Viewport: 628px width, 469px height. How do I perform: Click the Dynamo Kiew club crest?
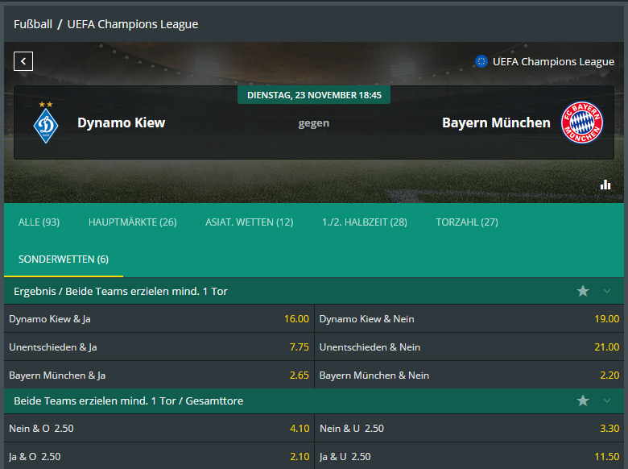(x=46, y=122)
